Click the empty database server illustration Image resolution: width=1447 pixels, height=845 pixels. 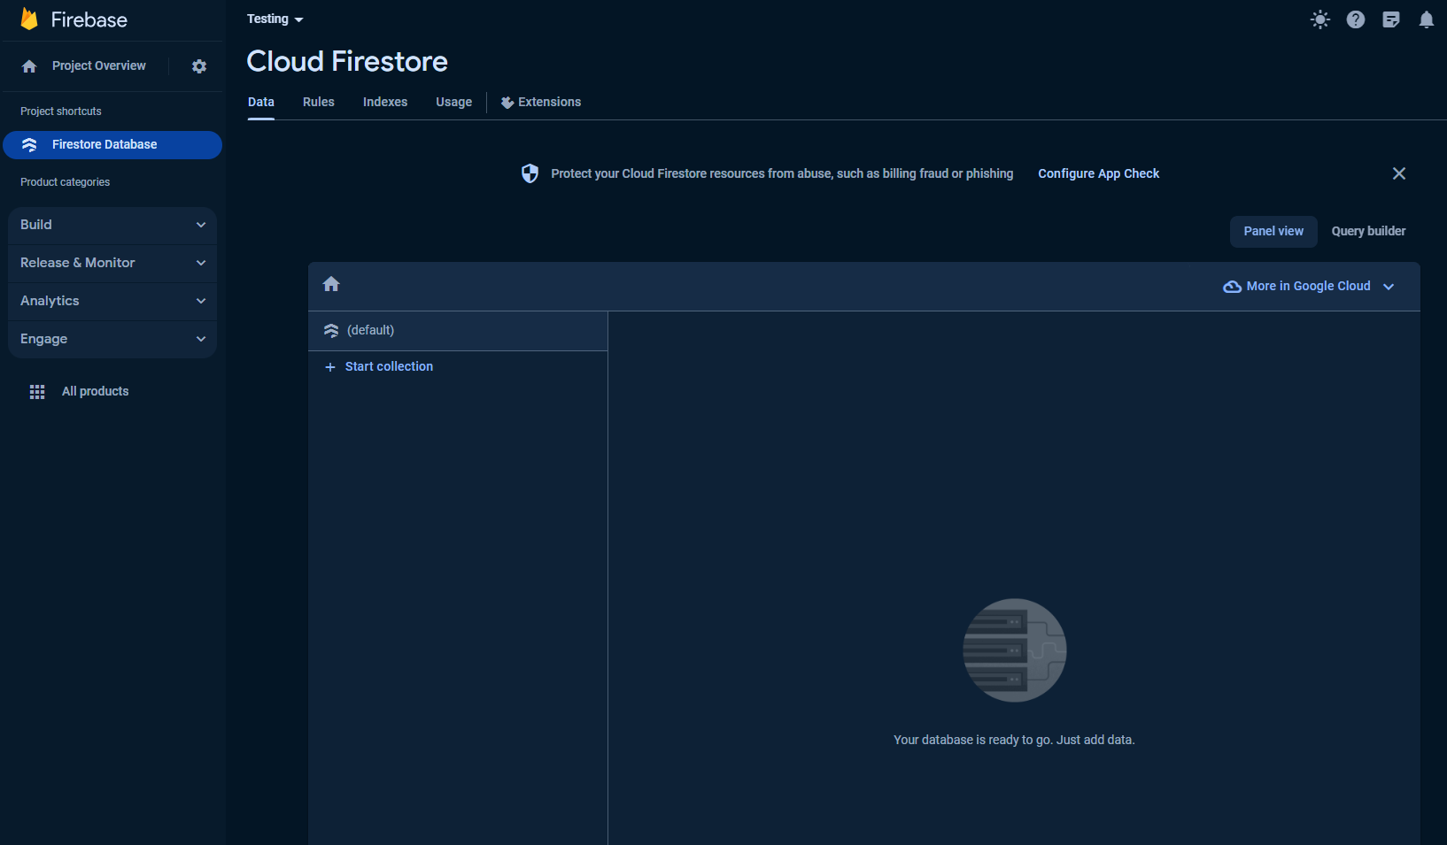point(1015,650)
